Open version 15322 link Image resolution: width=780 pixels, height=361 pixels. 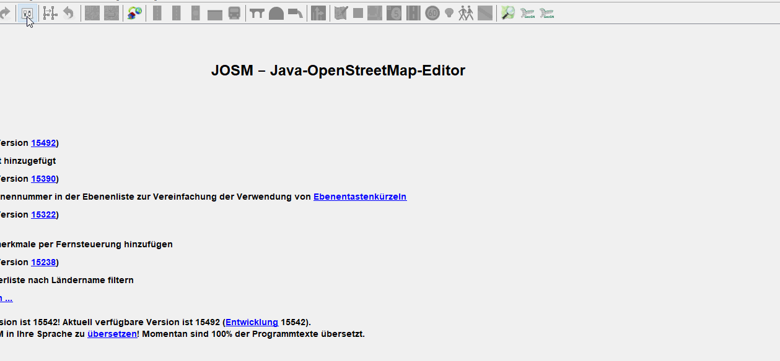click(x=43, y=214)
